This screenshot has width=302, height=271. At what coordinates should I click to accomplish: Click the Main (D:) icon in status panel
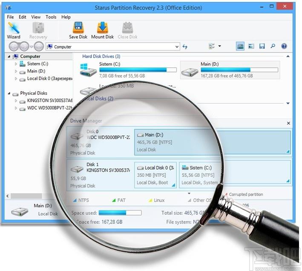tap(20, 211)
